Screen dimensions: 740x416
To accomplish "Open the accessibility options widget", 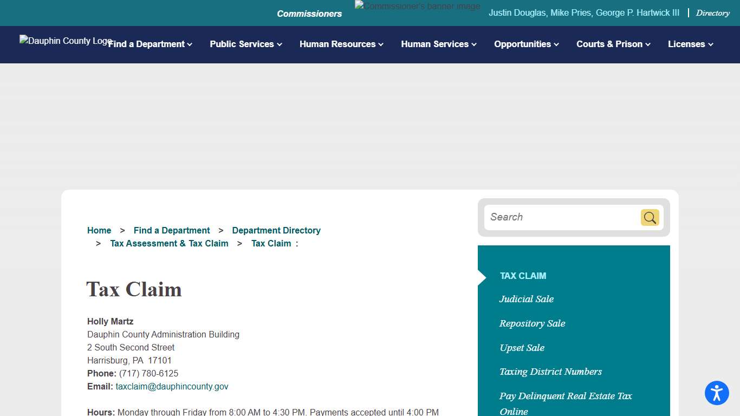I will pyautogui.click(x=716, y=393).
